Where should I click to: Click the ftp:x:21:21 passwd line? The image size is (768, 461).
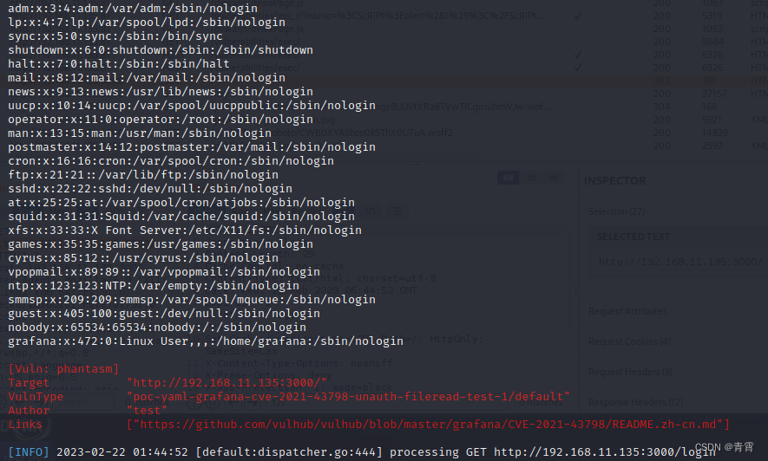143,174
